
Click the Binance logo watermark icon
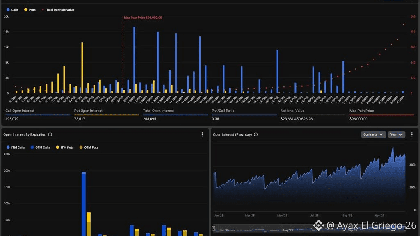tap(318, 225)
